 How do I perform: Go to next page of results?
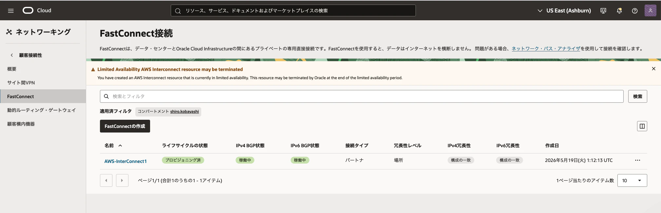pyautogui.click(x=122, y=181)
